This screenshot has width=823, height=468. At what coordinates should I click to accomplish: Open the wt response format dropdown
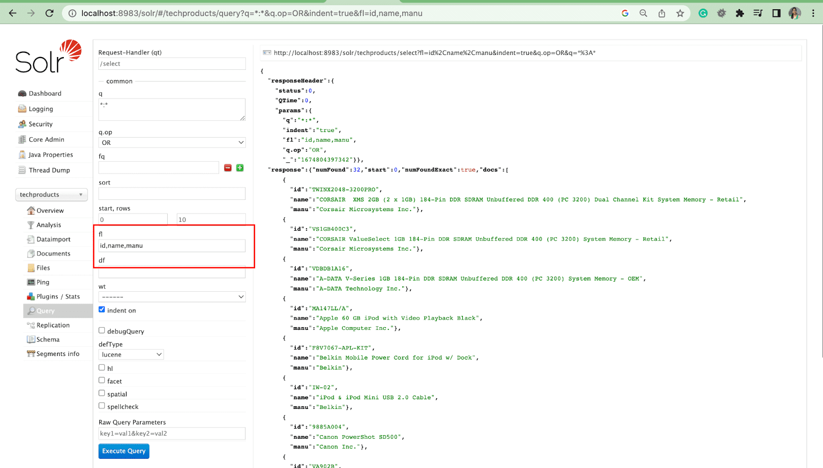(172, 297)
